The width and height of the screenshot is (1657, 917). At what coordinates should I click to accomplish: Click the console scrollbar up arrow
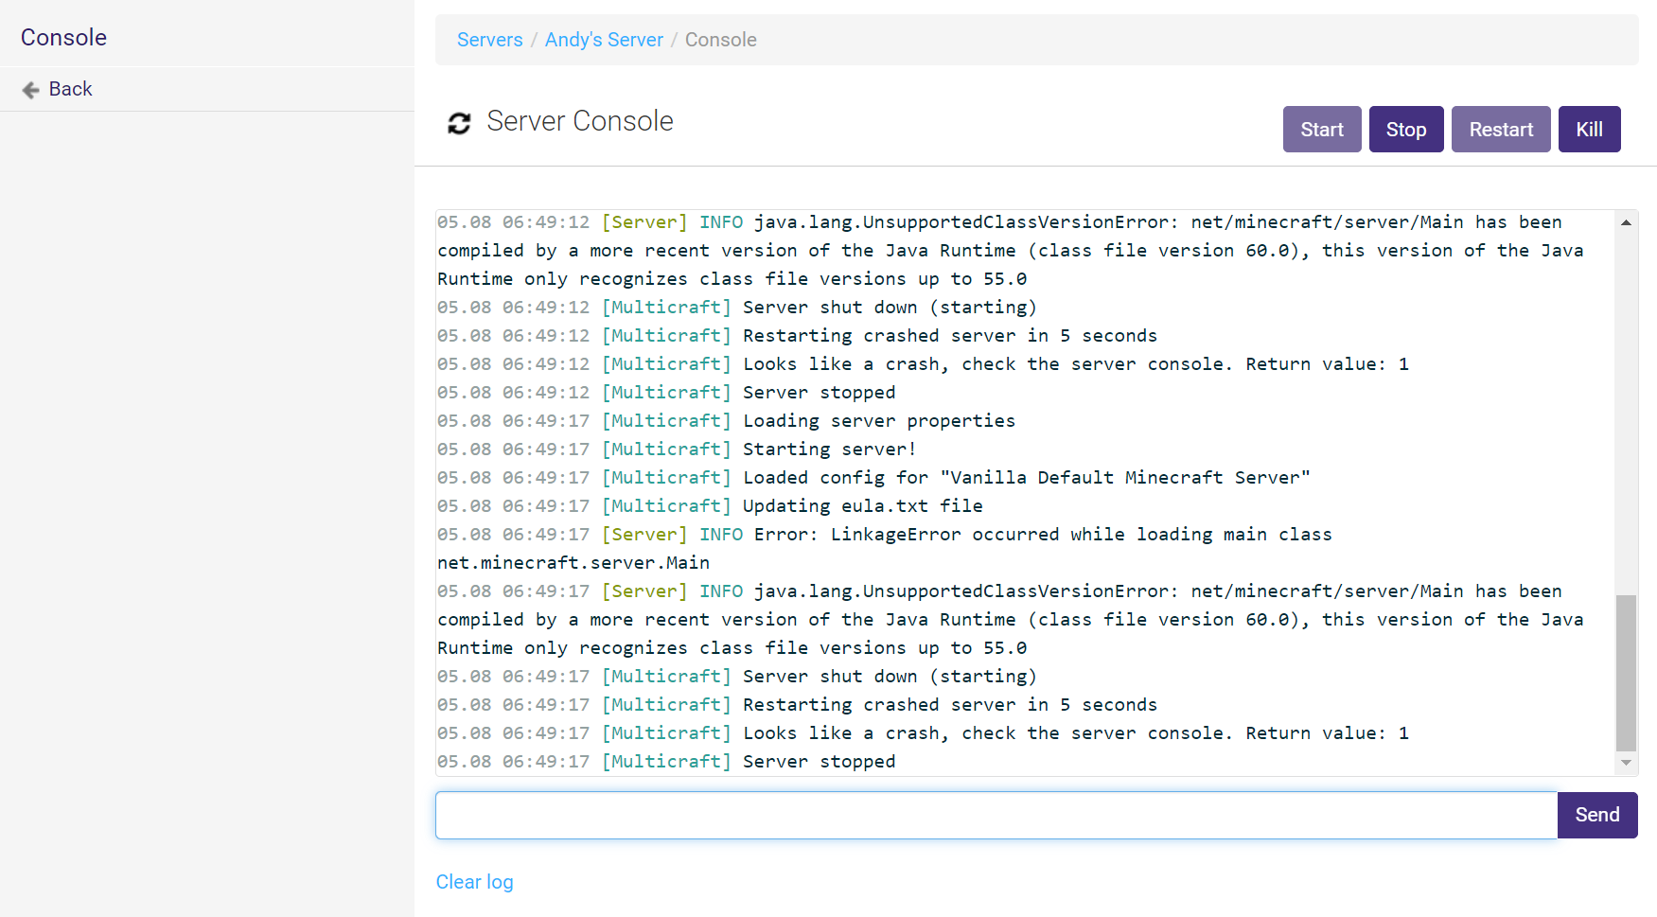click(x=1626, y=222)
